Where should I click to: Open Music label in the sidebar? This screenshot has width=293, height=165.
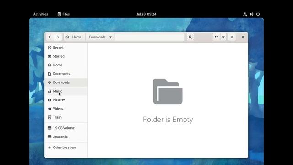57,91
